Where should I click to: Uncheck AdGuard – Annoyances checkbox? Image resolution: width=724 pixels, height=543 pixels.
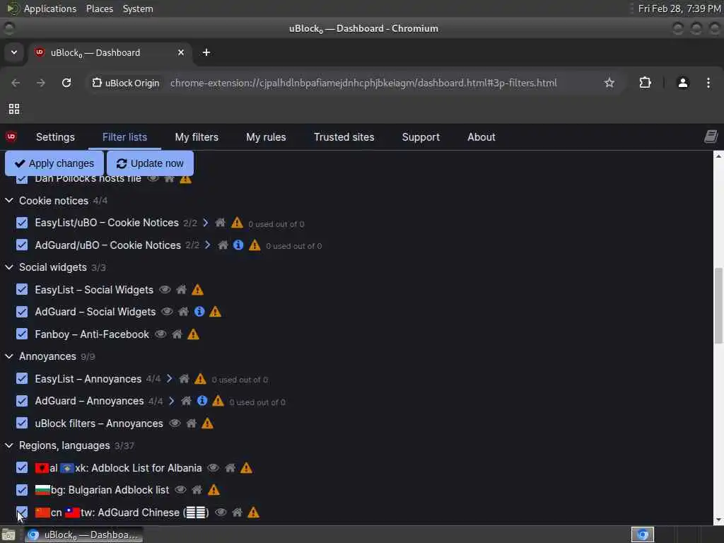tap(22, 401)
